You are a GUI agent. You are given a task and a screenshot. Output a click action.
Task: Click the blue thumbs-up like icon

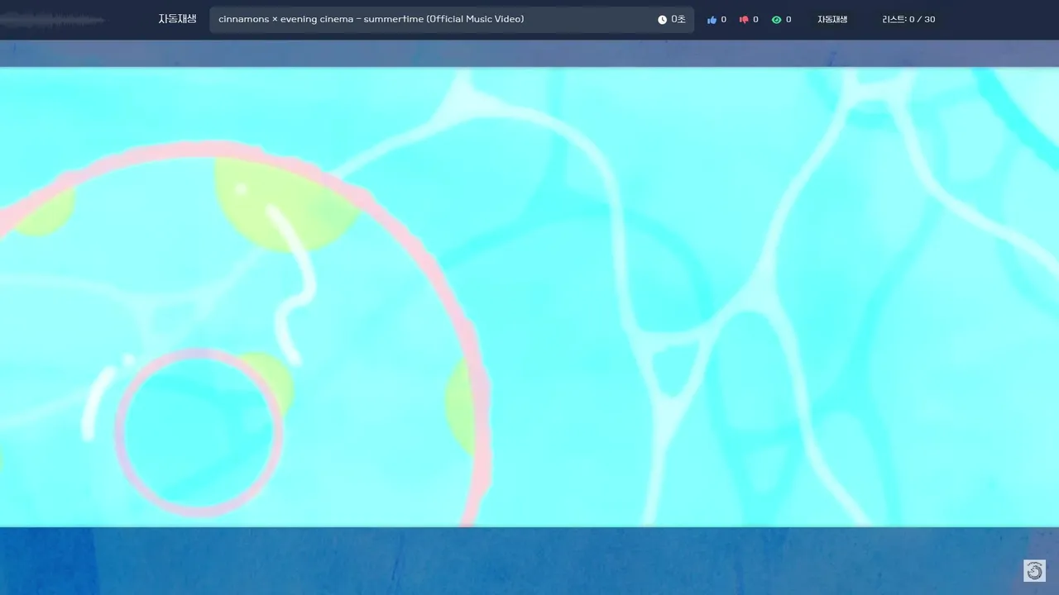click(x=712, y=20)
